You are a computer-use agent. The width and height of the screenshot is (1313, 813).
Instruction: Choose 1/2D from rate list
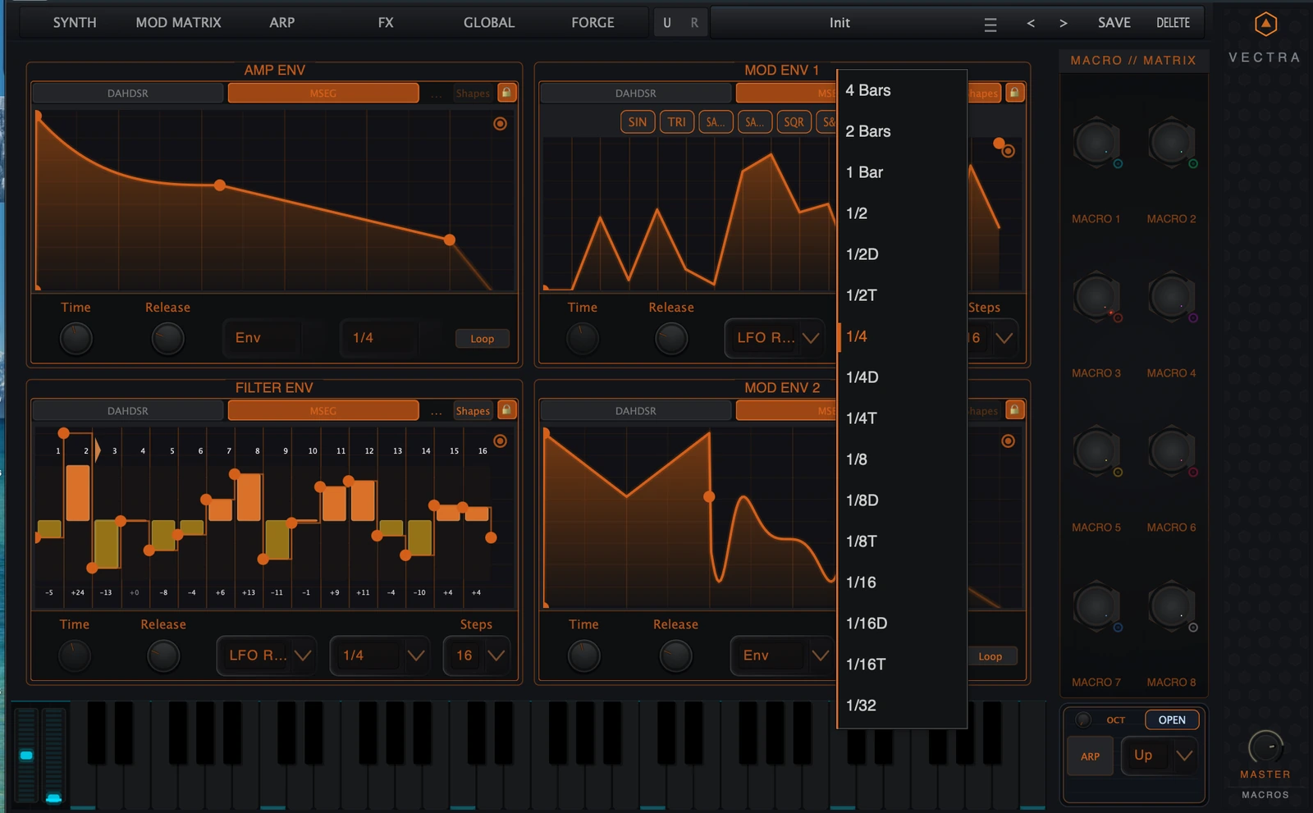(x=902, y=254)
